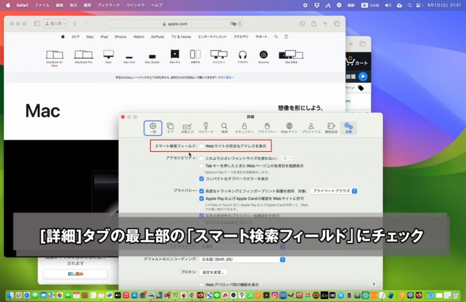Click the Safari share icon

click(x=314, y=23)
